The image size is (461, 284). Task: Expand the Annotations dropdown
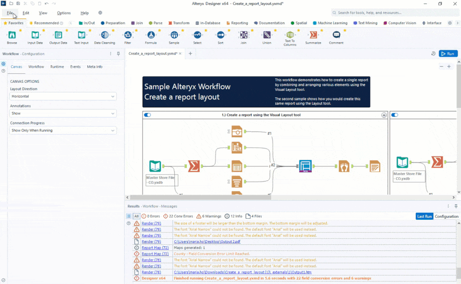point(63,113)
